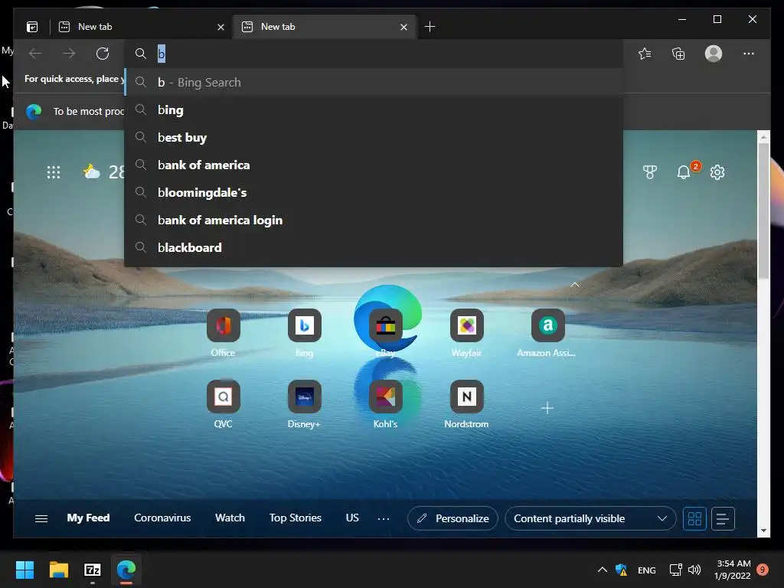The width and height of the screenshot is (784, 588).
Task: Choose 'bank of america login' suggestion
Action: pyautogui.click(x=374, y=220)
